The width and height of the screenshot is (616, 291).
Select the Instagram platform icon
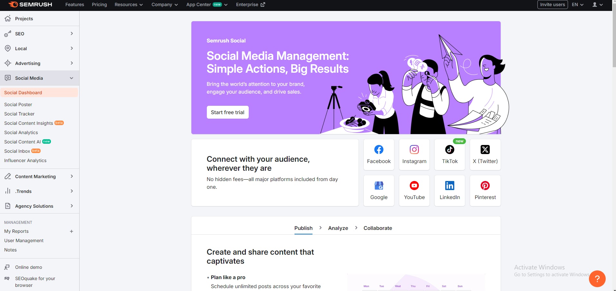click(x=414, y=150)
